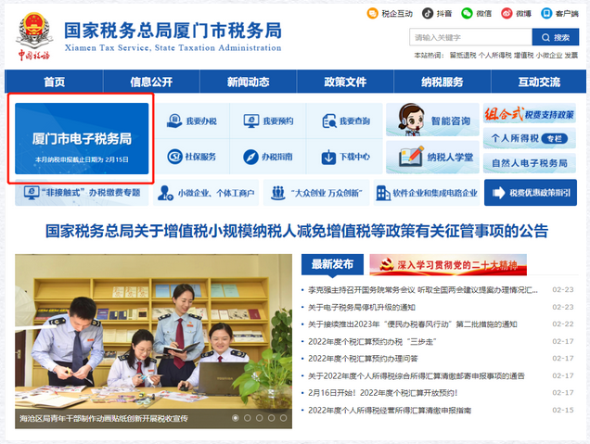Image resolution: width=590 pixels, height=444 pixels.
Task: Click hot word 个人所得税
Action: (x=494, y=56)
